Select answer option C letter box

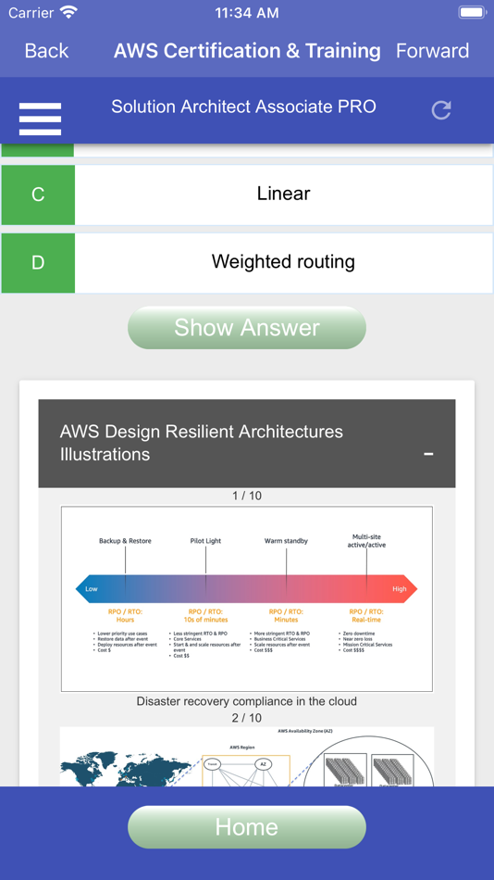click(x=38, y=195)
